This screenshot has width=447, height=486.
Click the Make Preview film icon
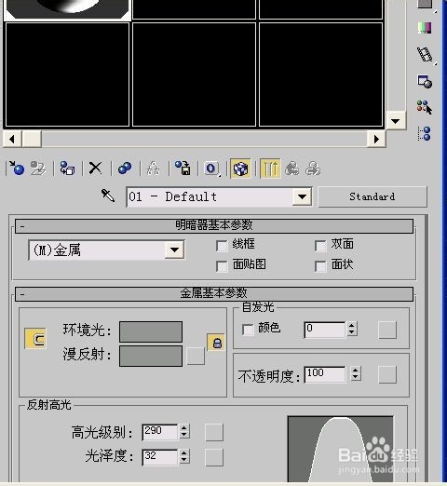coord(426,55)
